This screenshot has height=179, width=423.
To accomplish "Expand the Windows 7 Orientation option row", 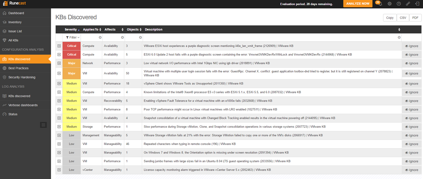I will (59, 153).
